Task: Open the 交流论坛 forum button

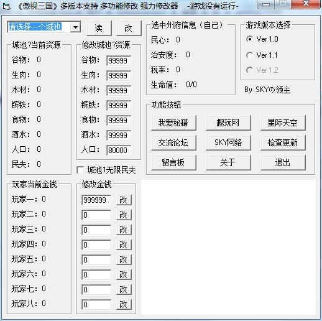Action: (173, 142)
